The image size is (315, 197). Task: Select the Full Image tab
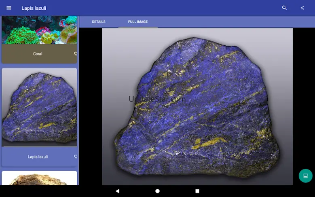click(138, 22)
